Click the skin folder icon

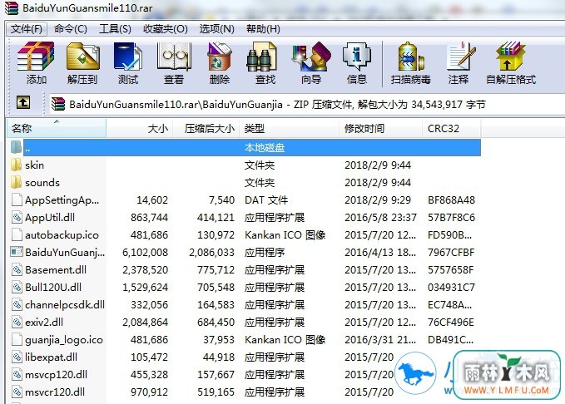(16, 165)
